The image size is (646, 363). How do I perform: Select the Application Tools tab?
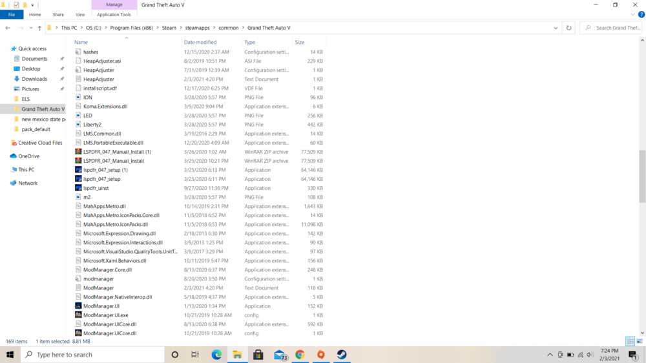point(114,14)
